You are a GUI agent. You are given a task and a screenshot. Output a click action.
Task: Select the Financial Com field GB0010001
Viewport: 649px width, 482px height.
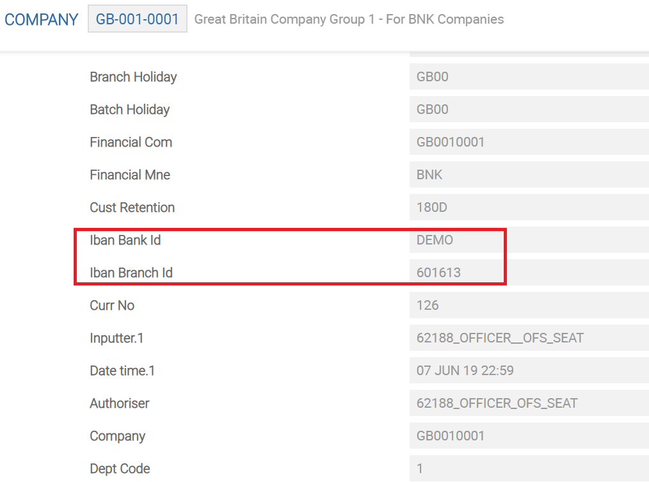[x=529, y=142]
